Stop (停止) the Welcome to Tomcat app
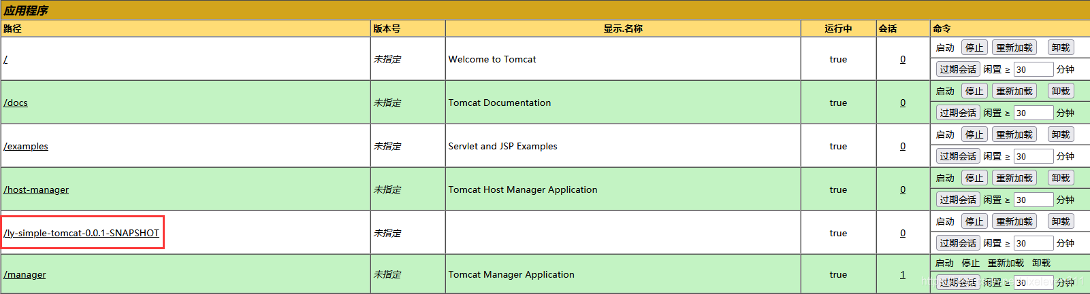Viewport: 1090px width, 294px height. [x=974, y=48]
